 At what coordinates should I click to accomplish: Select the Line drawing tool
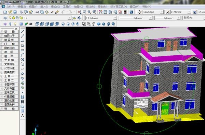pos(23,31)
